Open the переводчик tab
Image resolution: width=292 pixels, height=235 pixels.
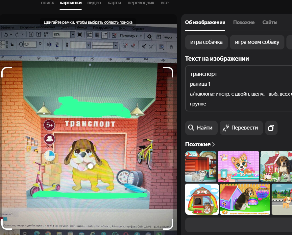tap(141, 3)
